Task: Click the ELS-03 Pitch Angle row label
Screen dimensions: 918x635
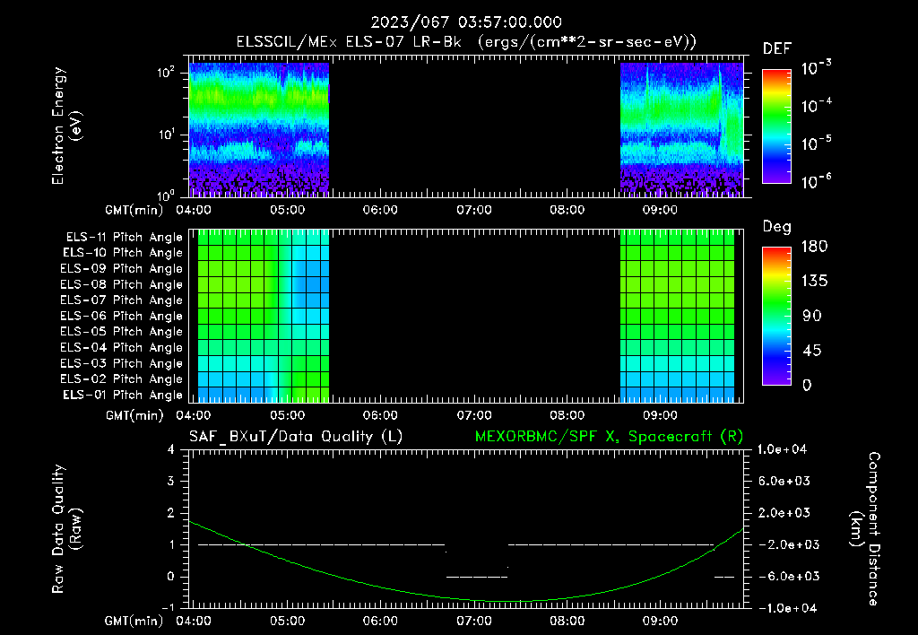Action: [122, 363]
